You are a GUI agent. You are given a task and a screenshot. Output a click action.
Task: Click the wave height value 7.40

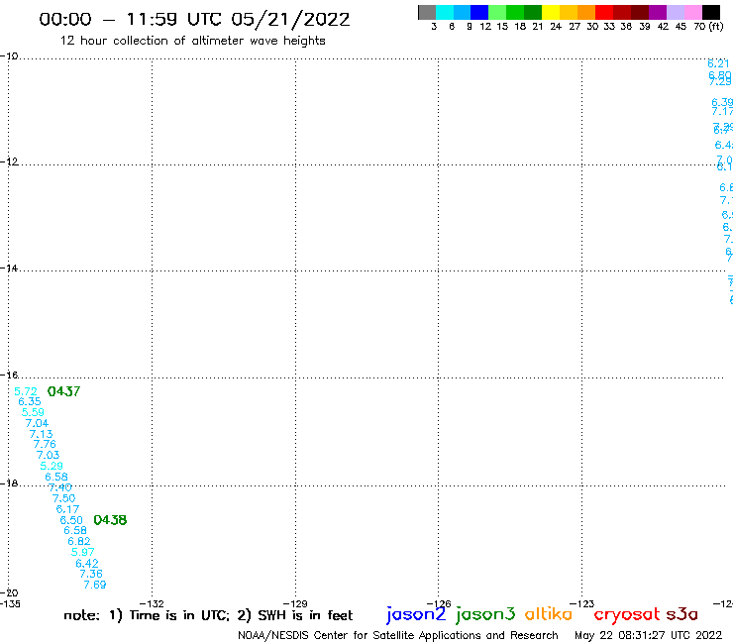point(60,487)
